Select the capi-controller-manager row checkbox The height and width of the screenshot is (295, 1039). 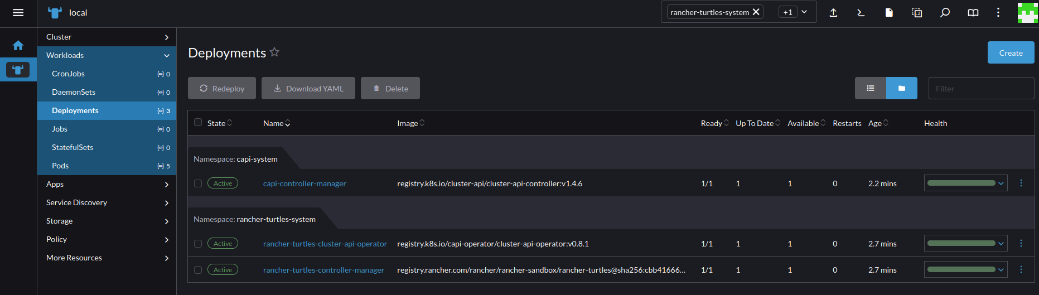pyautogui.click(x=198, y=183)
